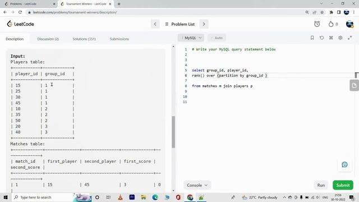Open Chrome from taskbar
The image size is (359, 202).
(190, 197)
